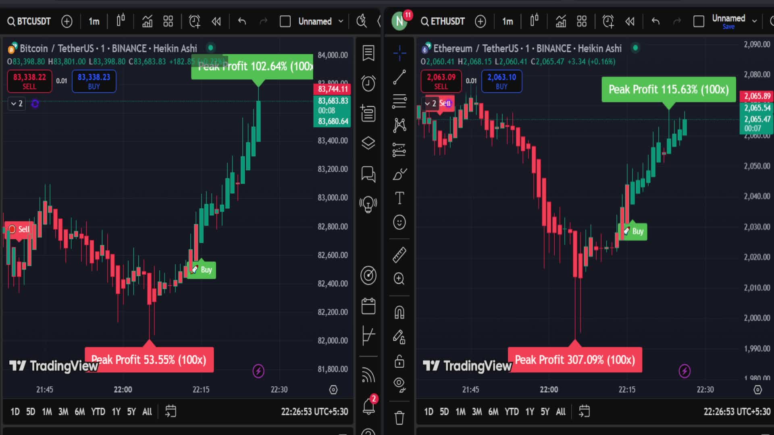This screenshot has height=435, width=774.
Task: Open the alerts clock panel
Action: pyautogui.click(x=368, y=83)
